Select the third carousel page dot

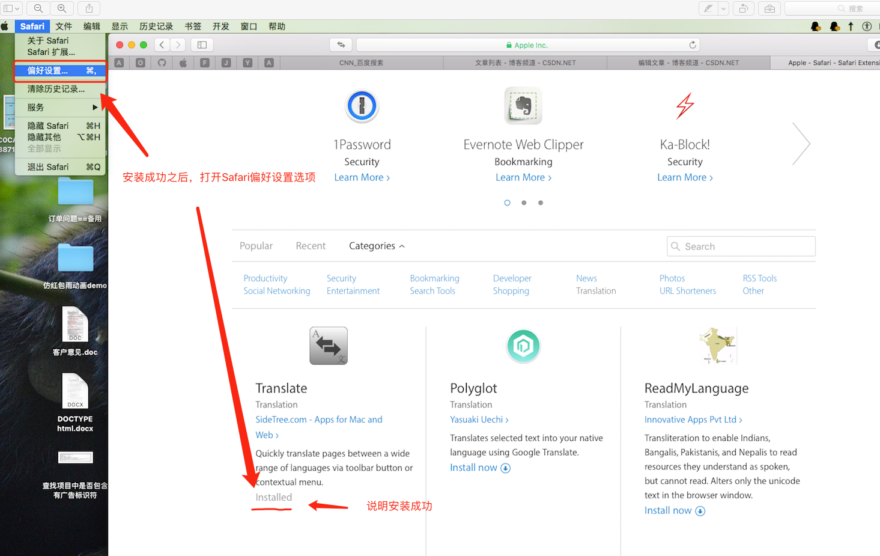(541, 203)
